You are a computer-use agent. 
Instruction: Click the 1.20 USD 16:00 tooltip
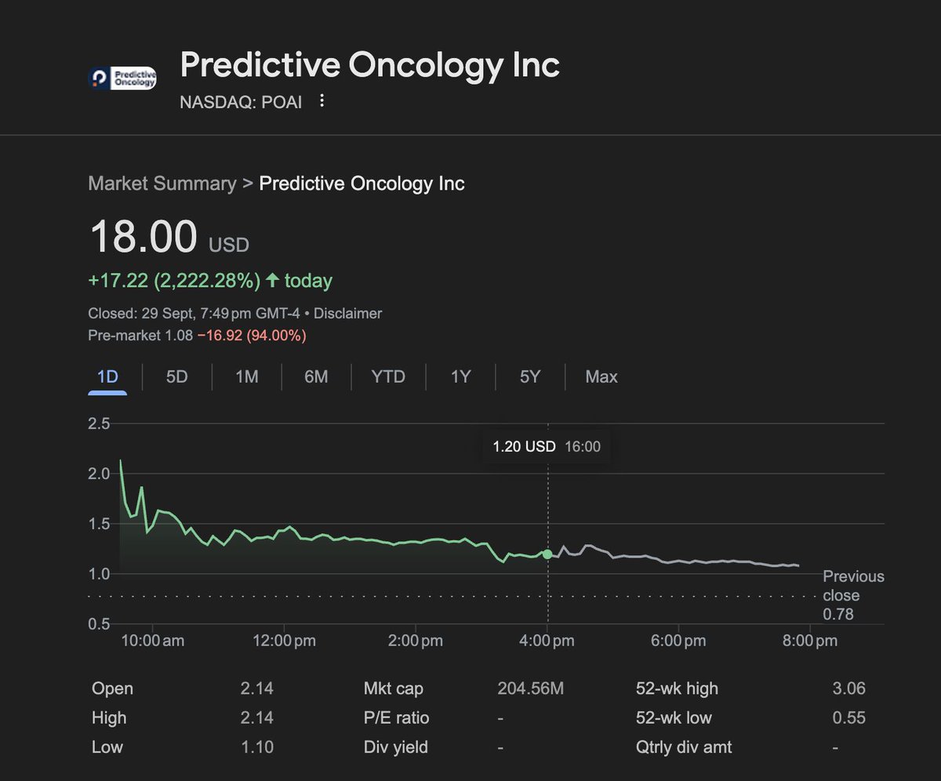(547, 447)
